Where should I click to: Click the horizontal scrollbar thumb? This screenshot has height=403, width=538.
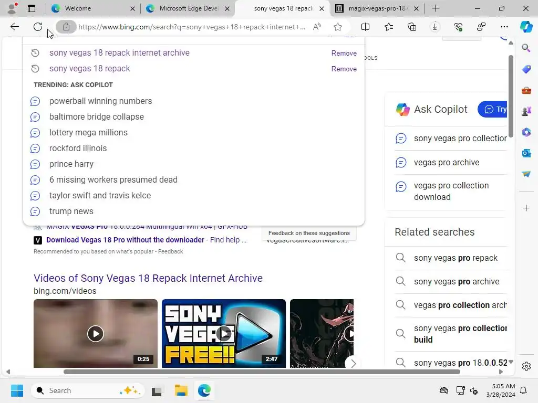[262, 372]
